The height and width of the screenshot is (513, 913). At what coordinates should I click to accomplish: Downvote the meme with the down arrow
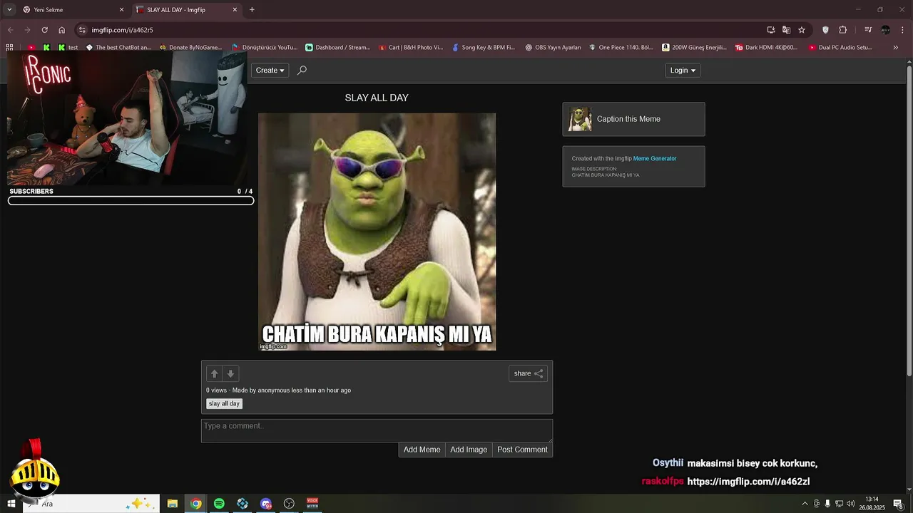(230, 373)
